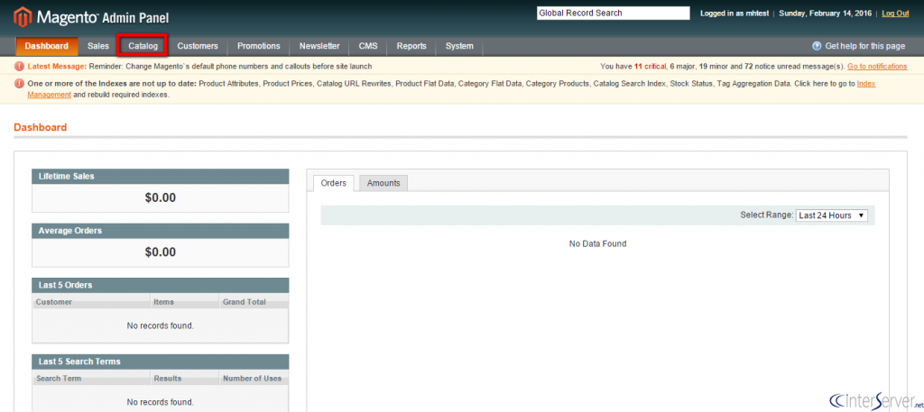This screenshot has height=412, width=924.
Task: Click the Log Out link
Action: pos(895,14)
